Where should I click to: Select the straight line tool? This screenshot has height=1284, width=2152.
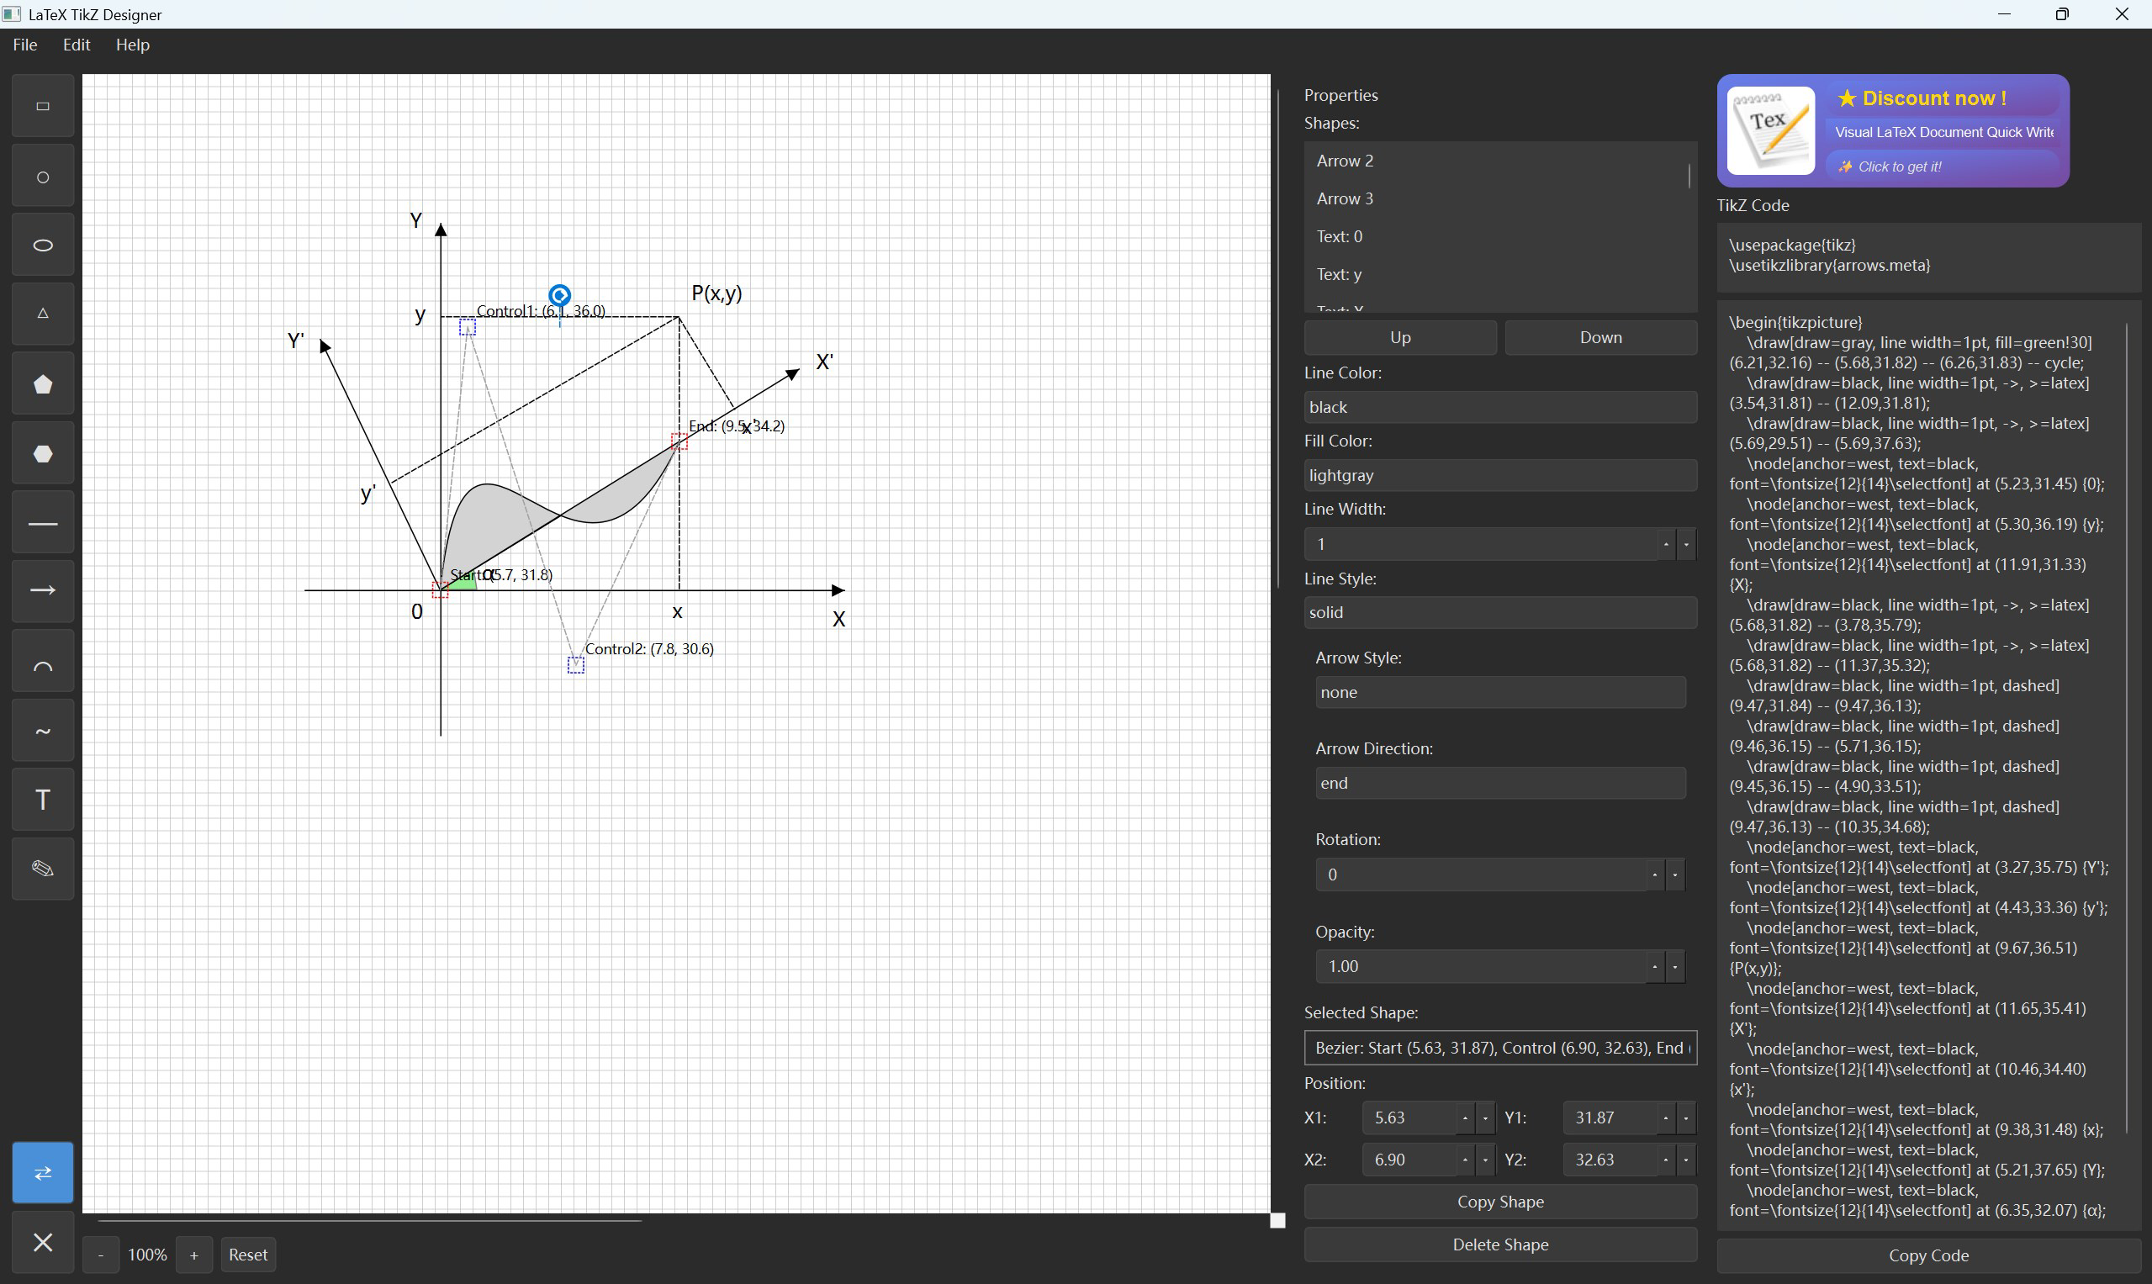(x=42, y=523)
